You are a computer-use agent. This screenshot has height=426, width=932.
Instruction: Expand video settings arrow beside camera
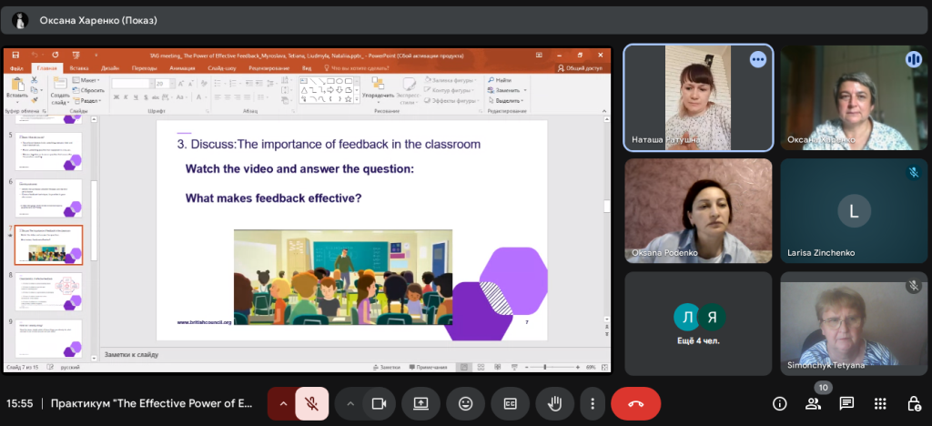[349, 403]
